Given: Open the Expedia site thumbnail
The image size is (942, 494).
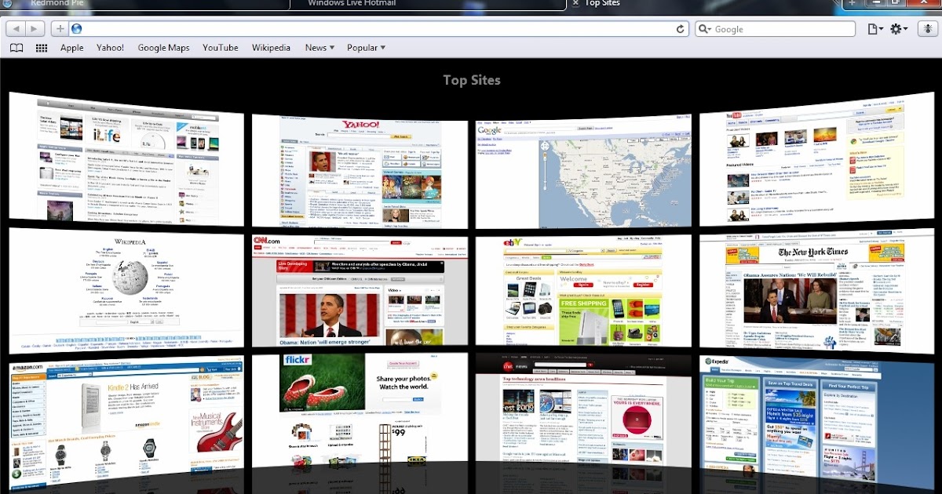Looking at the screenshot, I should 816,423.
